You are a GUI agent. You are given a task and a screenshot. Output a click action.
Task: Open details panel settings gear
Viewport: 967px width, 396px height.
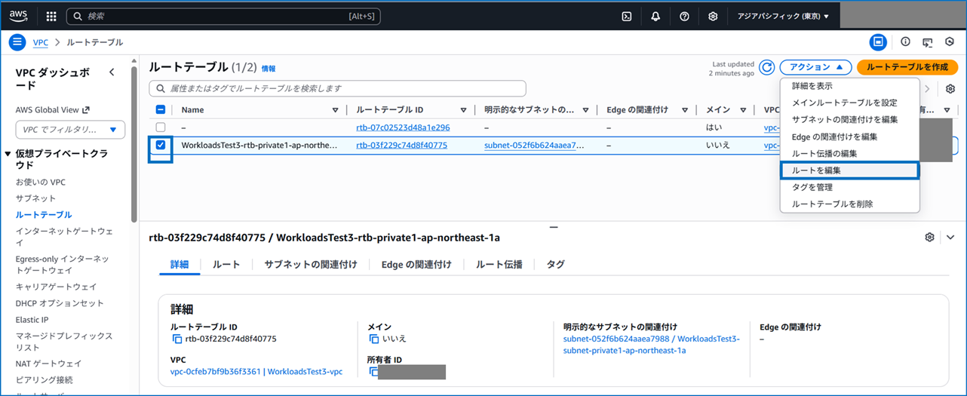tap(929, 237)
